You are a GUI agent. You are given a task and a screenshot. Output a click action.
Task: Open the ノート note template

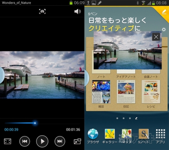click(101, 74)
